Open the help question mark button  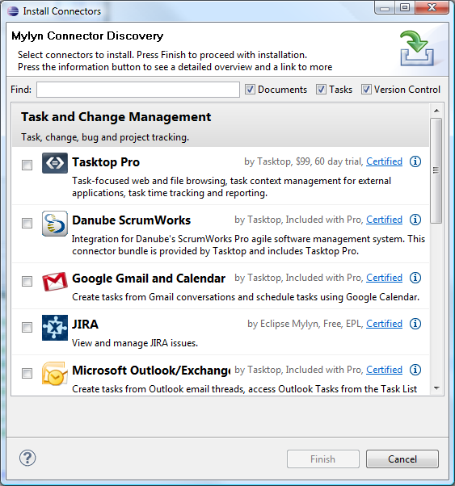pos(27,458)
